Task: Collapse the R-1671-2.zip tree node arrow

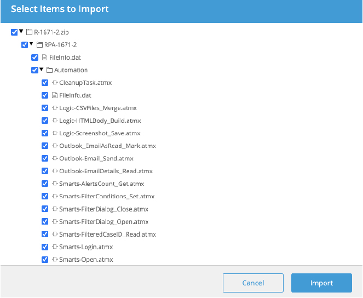Action: (21, 31)
